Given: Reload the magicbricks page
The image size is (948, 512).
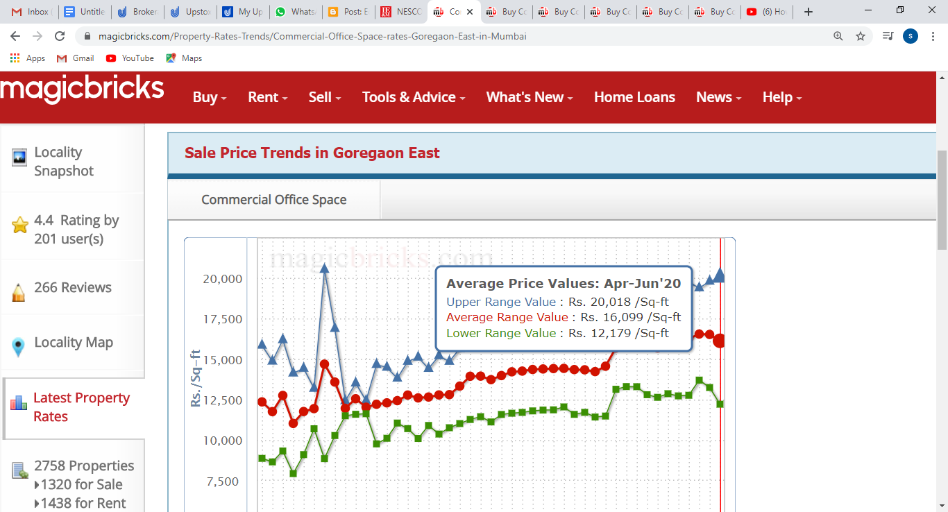Looking at the screenshot, I should [x=60, y=36].
